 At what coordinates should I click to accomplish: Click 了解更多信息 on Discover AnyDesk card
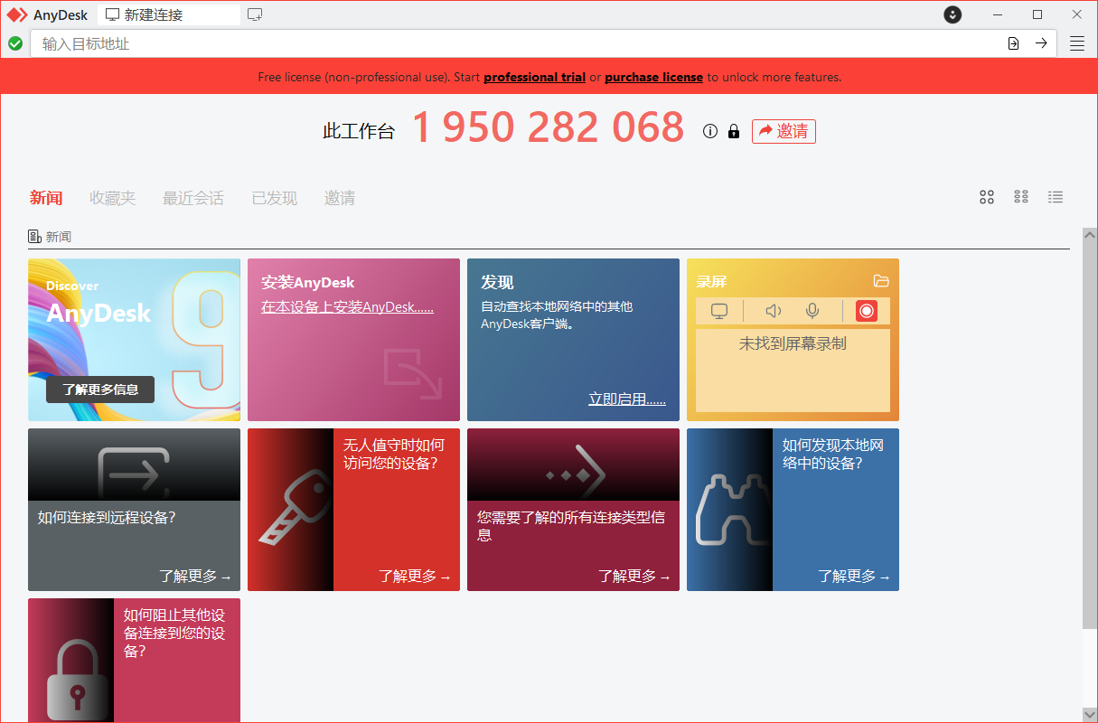coord(100,390)
